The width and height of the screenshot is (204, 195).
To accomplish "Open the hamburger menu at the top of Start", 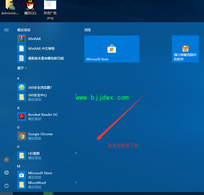I will coord(6,30).
